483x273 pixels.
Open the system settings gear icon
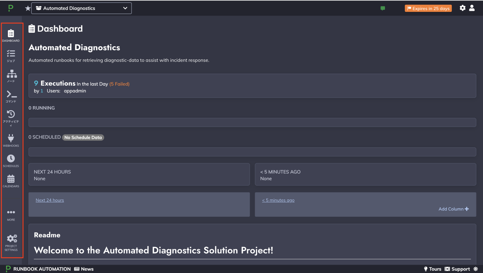pyautogui.click(x=463, y=8)
